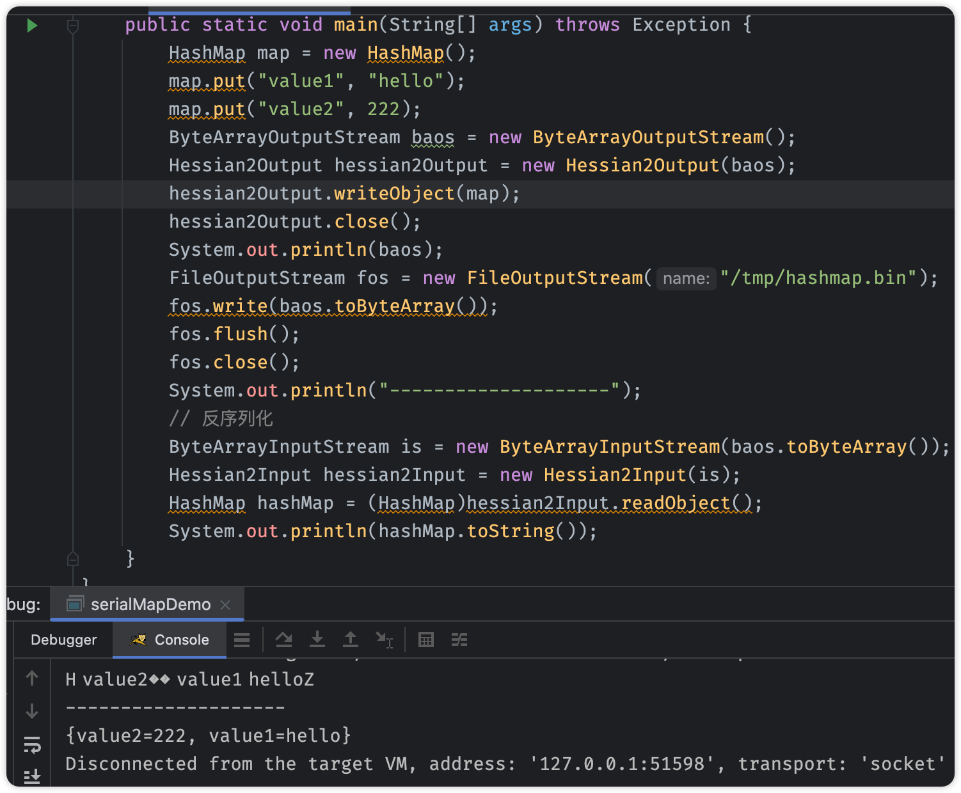This screenshot has width=961, height=793.
Task: Click the highlighted writeObject(map) line
Action: [344, 194]
